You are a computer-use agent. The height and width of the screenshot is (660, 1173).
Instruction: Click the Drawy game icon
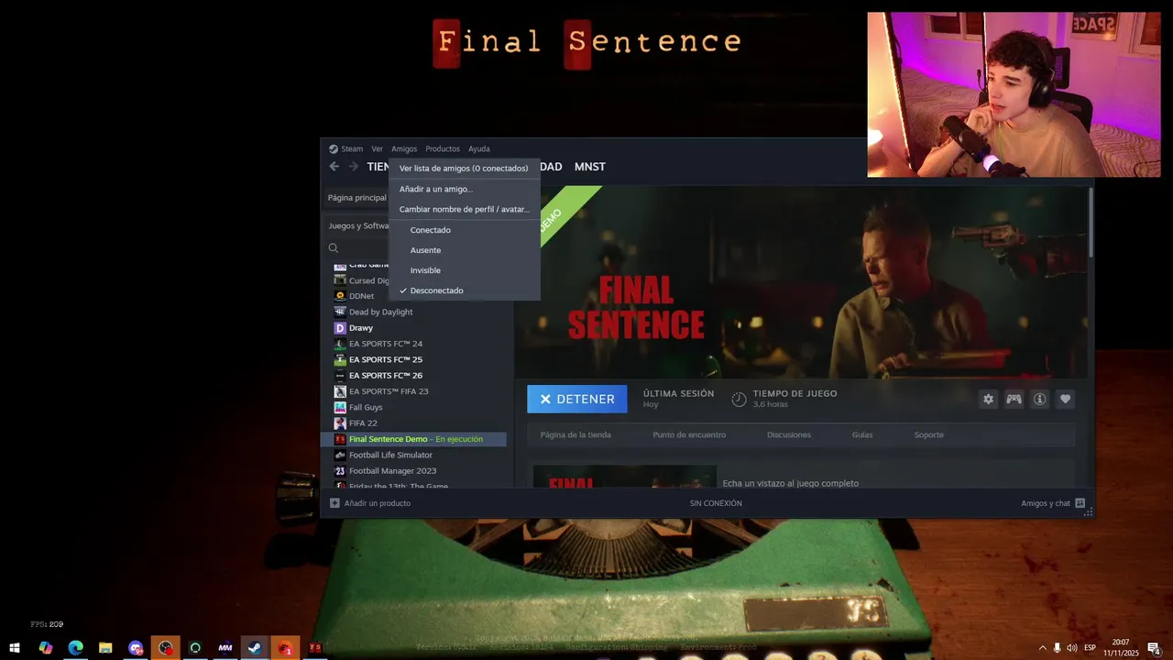[340, 328]
